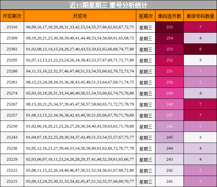Viewport: 217px width, 187px height.
Task: Click the draw numbers of issue 25267
Action: (x=80, y=104)
